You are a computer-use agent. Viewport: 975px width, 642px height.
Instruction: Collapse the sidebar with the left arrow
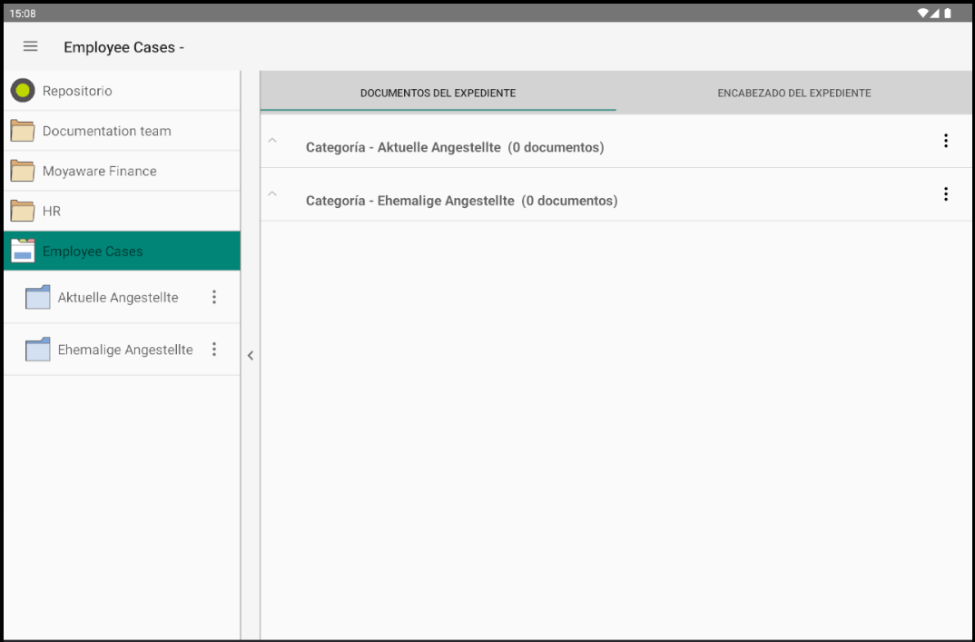(251, 356)
